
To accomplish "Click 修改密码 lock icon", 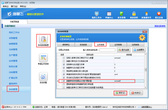I will pos(134,14).
